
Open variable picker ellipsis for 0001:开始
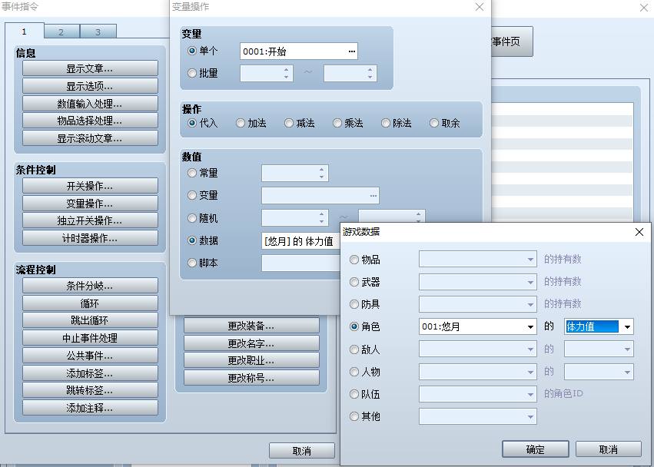coord(352,51)
